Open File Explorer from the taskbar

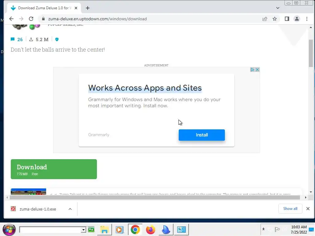tap(105, 230)
